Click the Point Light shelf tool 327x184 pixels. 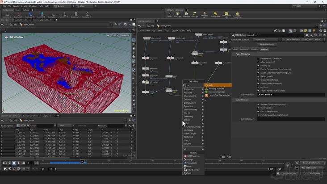177,14
